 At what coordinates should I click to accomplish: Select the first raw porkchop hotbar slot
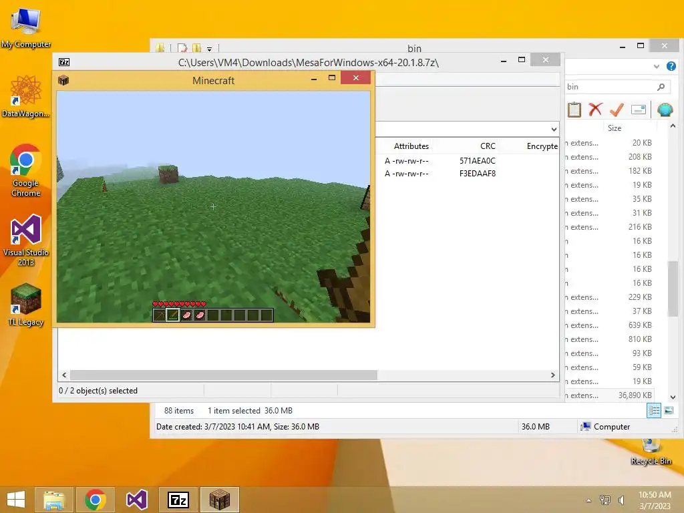pos(186,315)
